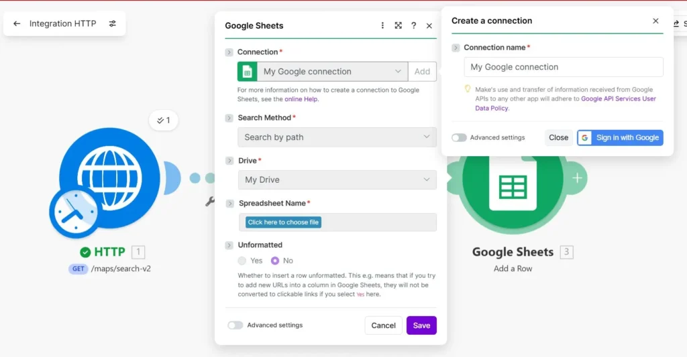Image resolution: width=687 pixels, height=357 pixels.
Task: Open Google Sheets panel three-dot menu
Action: [382, 25]
